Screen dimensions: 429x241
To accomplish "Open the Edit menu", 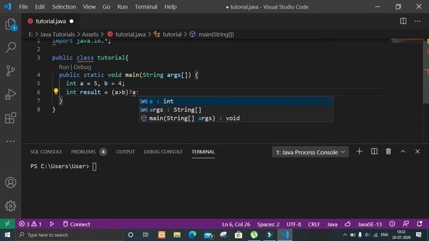I will coord(40,7).
